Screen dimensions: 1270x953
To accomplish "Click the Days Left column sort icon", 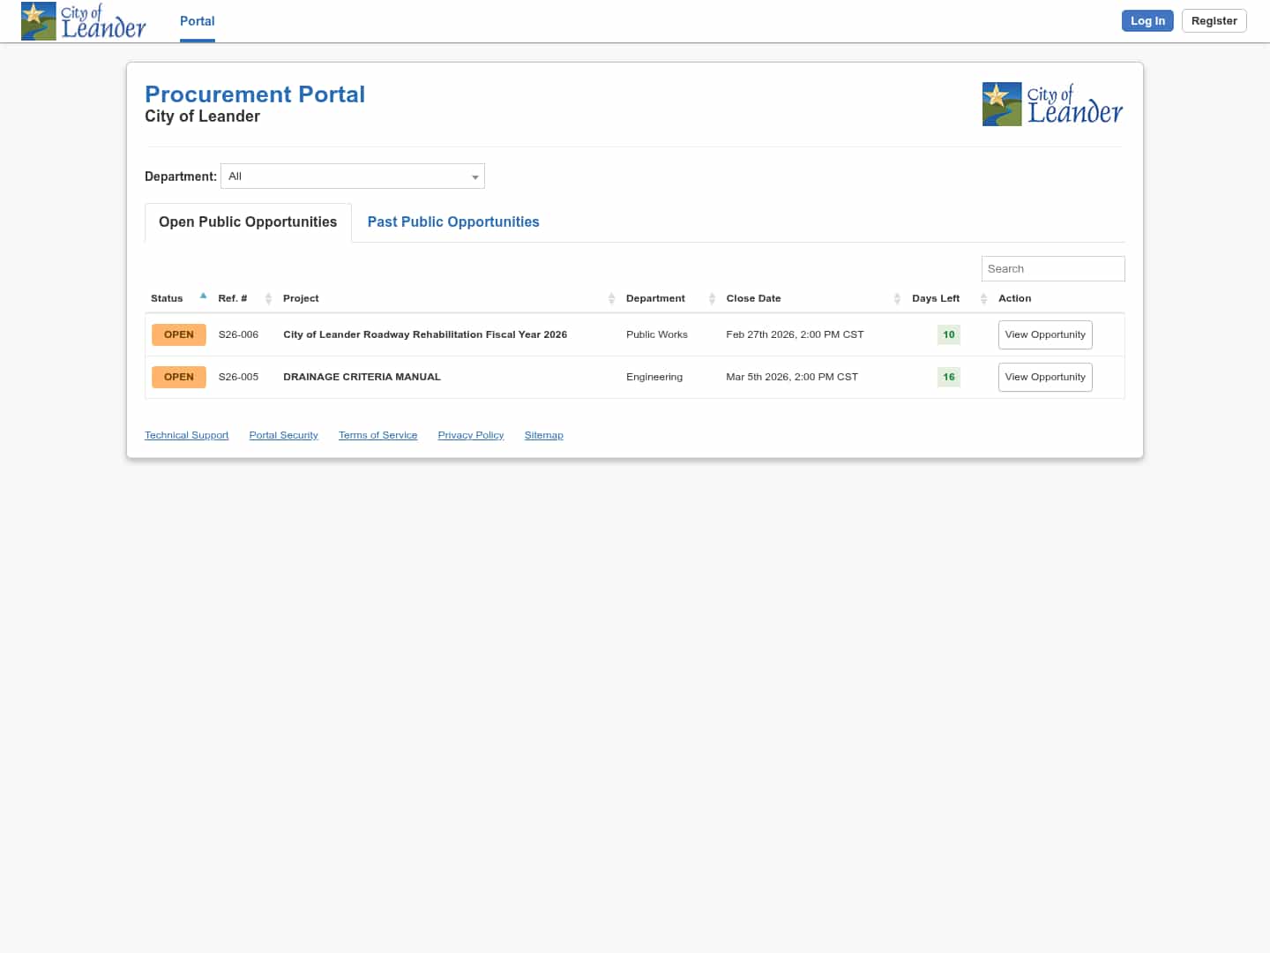I will pos(983,298).
